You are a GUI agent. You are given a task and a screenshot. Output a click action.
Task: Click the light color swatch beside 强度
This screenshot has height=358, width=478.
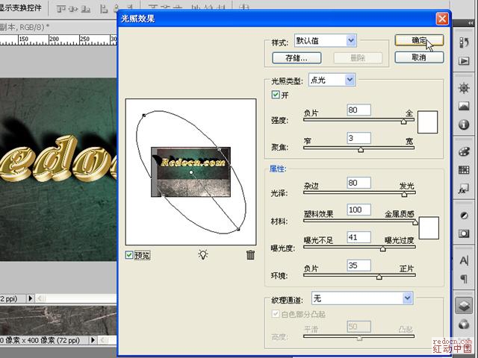[x=427, y=122]
